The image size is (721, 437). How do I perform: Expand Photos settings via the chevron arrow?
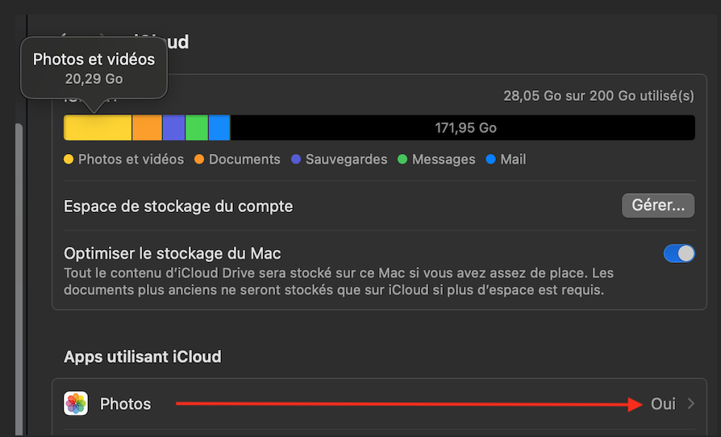[x=690, y=404]
